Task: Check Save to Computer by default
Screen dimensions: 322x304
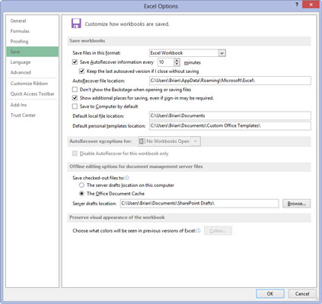Action: point(75,106)
